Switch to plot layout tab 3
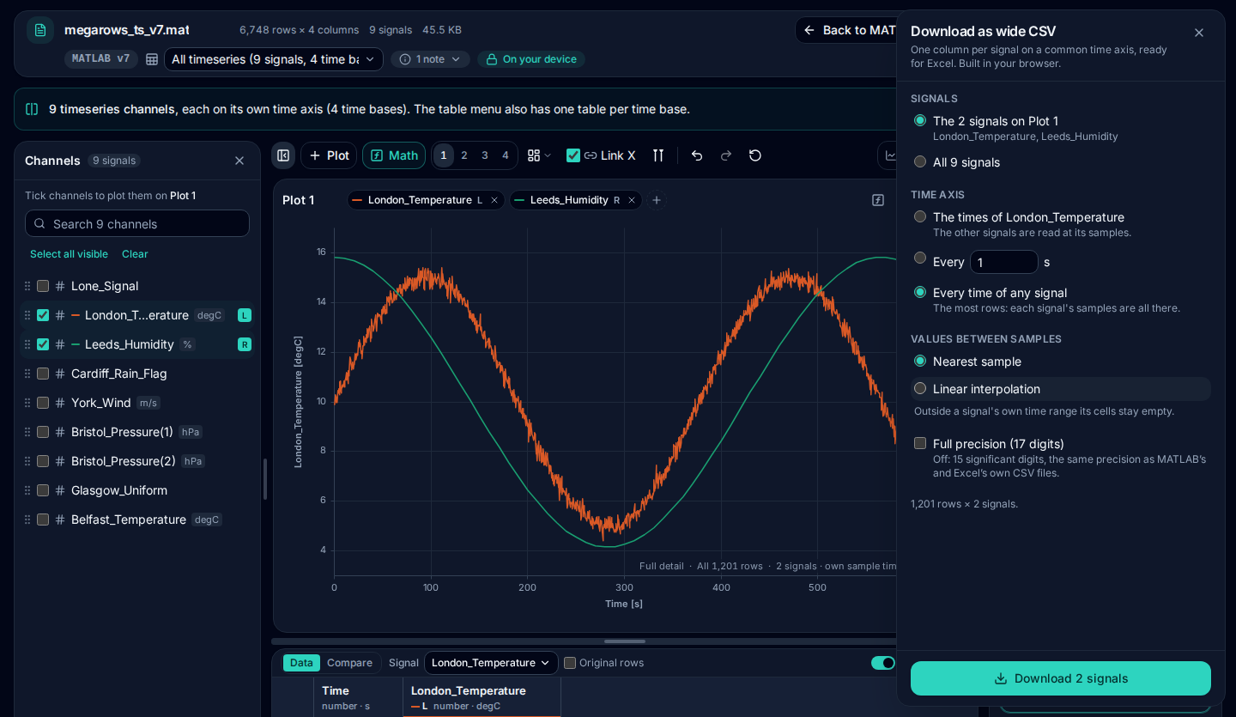Viewport: 1236px width, 717px height. tap(485, 155)
